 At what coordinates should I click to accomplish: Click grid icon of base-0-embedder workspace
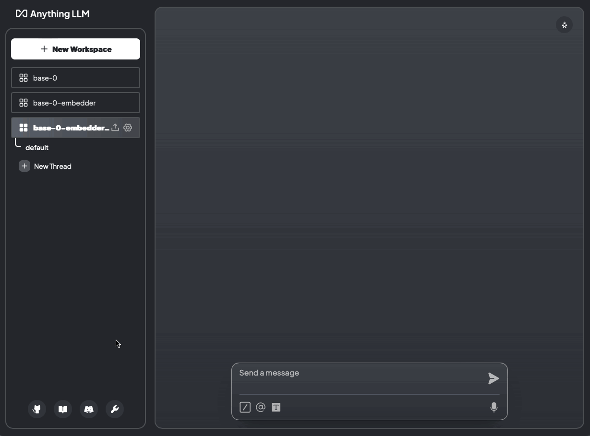tap(23, 103)
